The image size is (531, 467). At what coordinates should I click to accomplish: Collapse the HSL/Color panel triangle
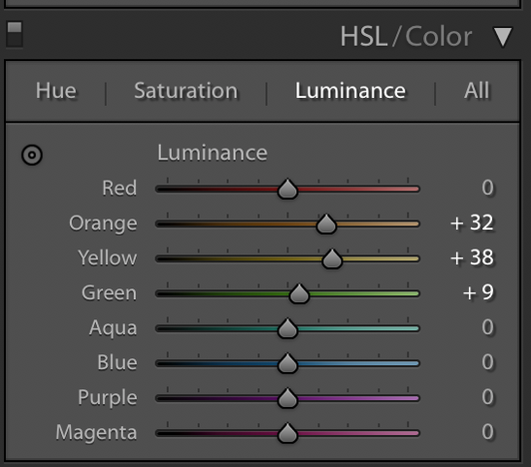(x=503, y=37)
